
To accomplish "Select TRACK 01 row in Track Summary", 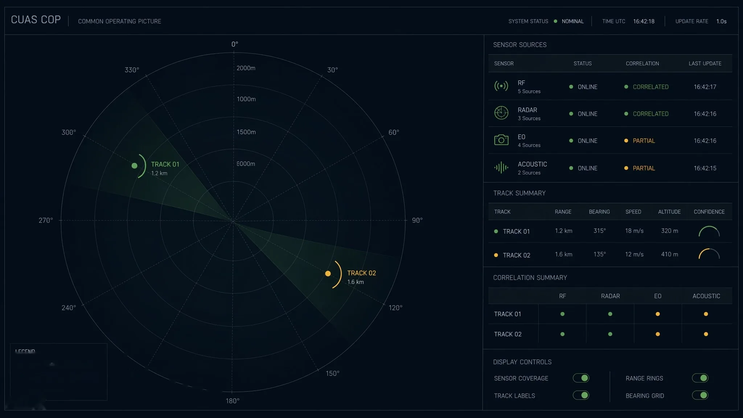I will coord(610,231).
